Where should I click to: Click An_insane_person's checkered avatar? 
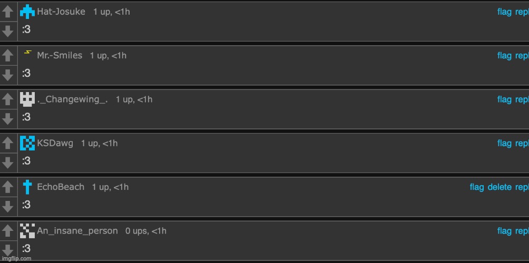point(27,231)
